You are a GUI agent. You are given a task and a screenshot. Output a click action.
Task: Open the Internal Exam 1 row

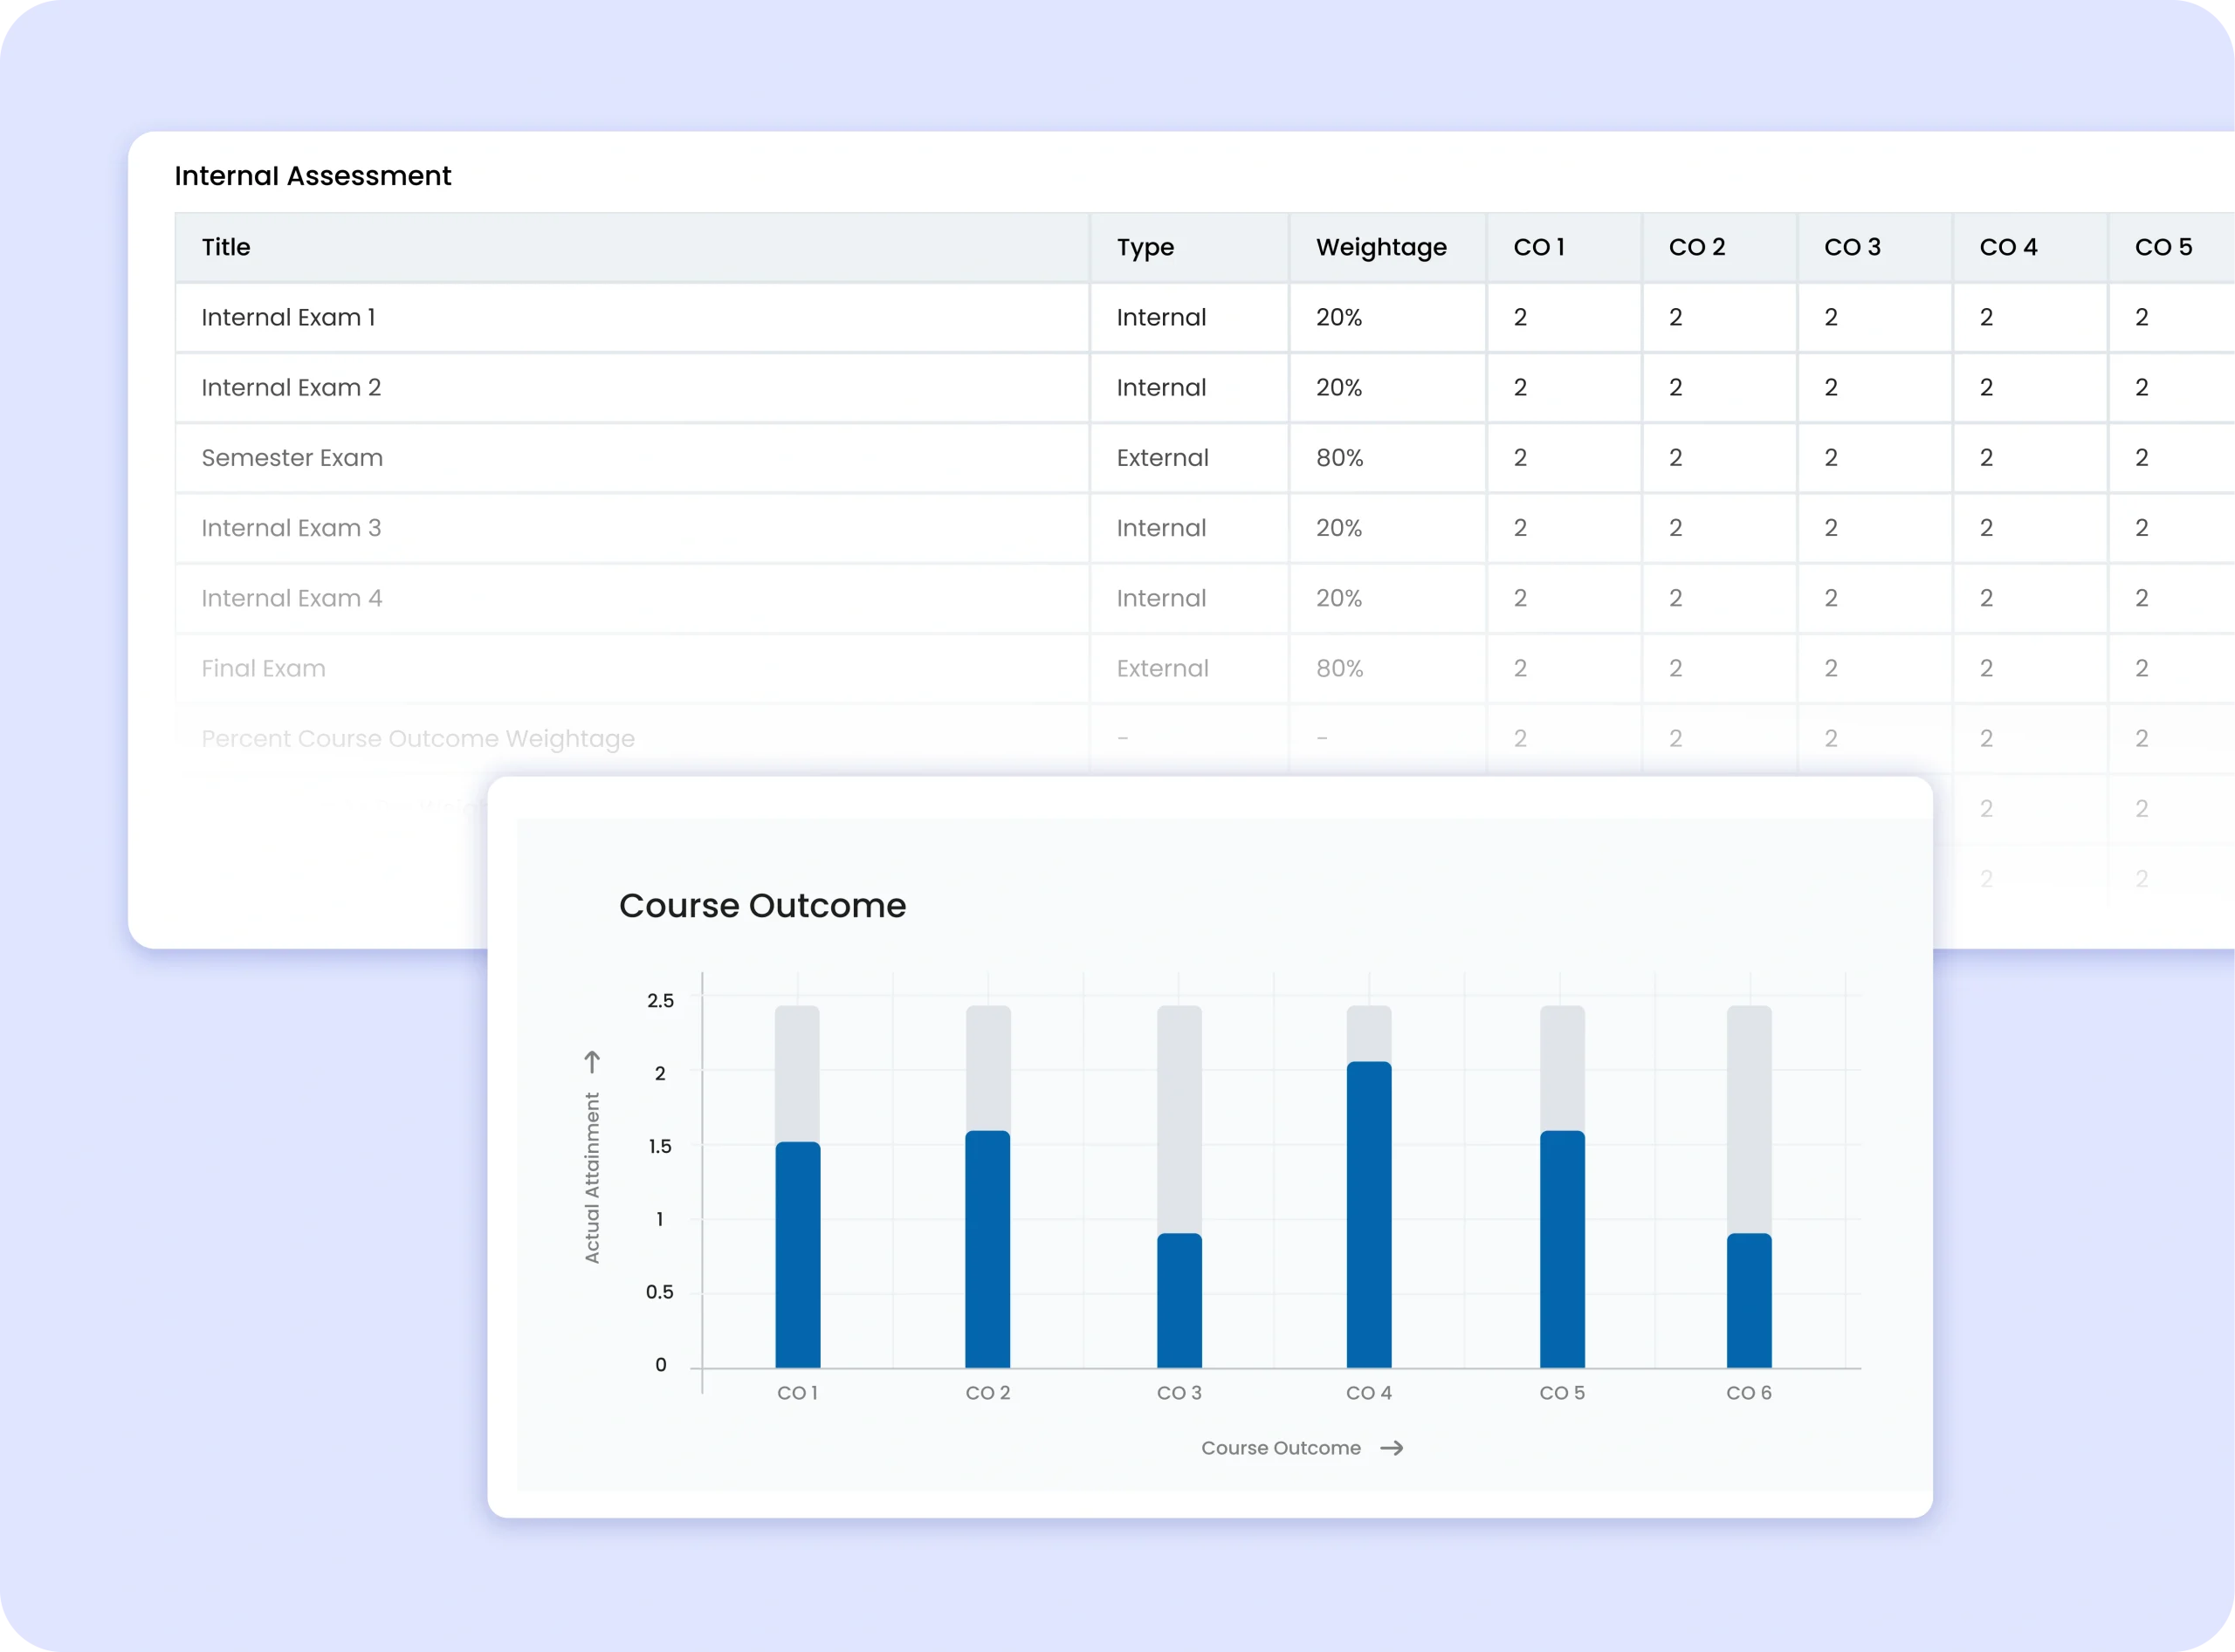288,317
